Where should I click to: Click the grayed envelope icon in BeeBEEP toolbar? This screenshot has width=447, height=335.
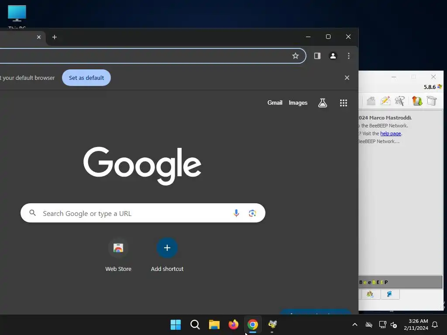[371, 101]
